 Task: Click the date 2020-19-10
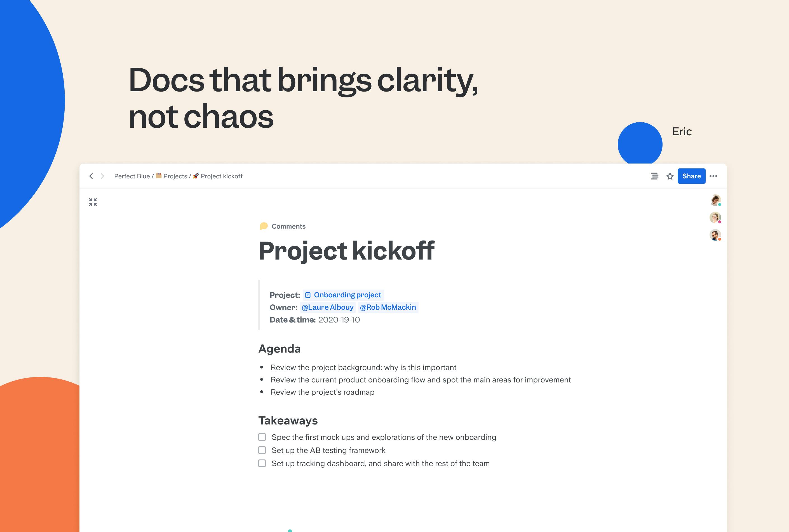[339, 319]
